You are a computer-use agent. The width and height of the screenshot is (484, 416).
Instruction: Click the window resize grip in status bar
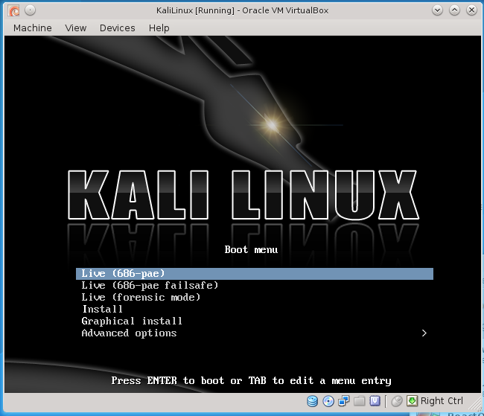[x=475, y=403]
